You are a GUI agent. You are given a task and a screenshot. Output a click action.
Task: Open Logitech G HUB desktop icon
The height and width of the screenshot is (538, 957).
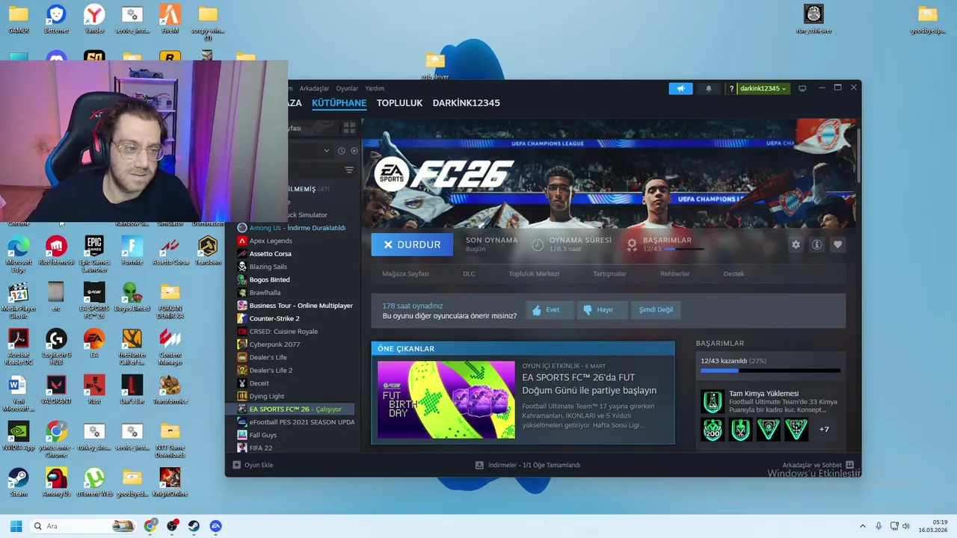56,346
